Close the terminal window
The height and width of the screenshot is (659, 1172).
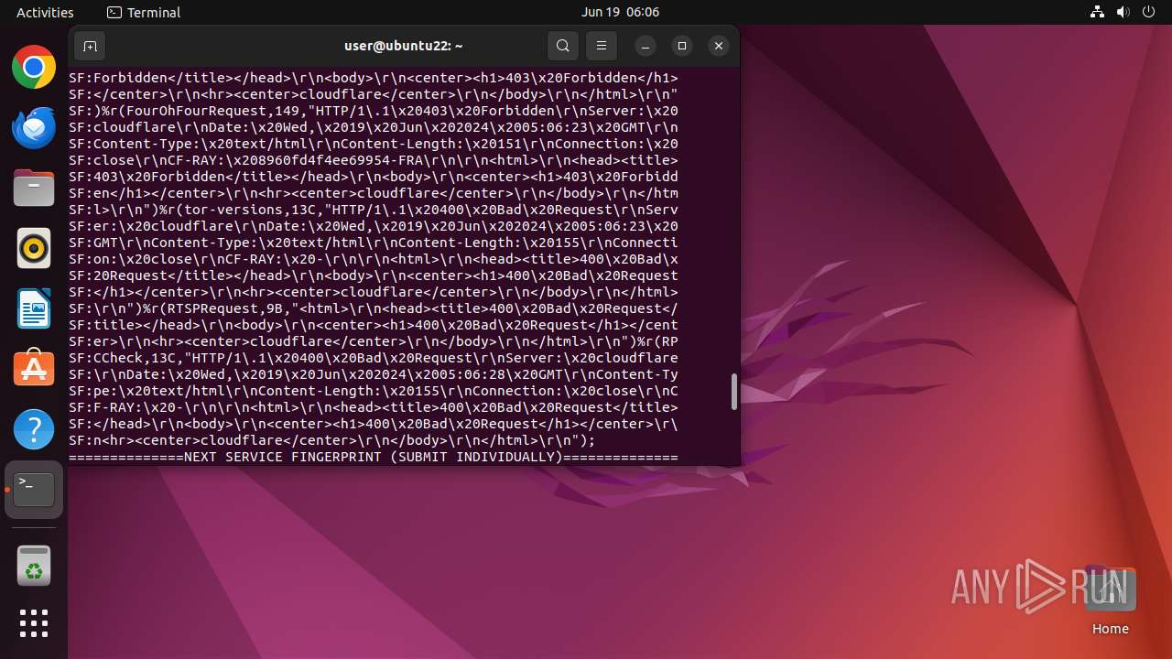click(x=719, y=46)
